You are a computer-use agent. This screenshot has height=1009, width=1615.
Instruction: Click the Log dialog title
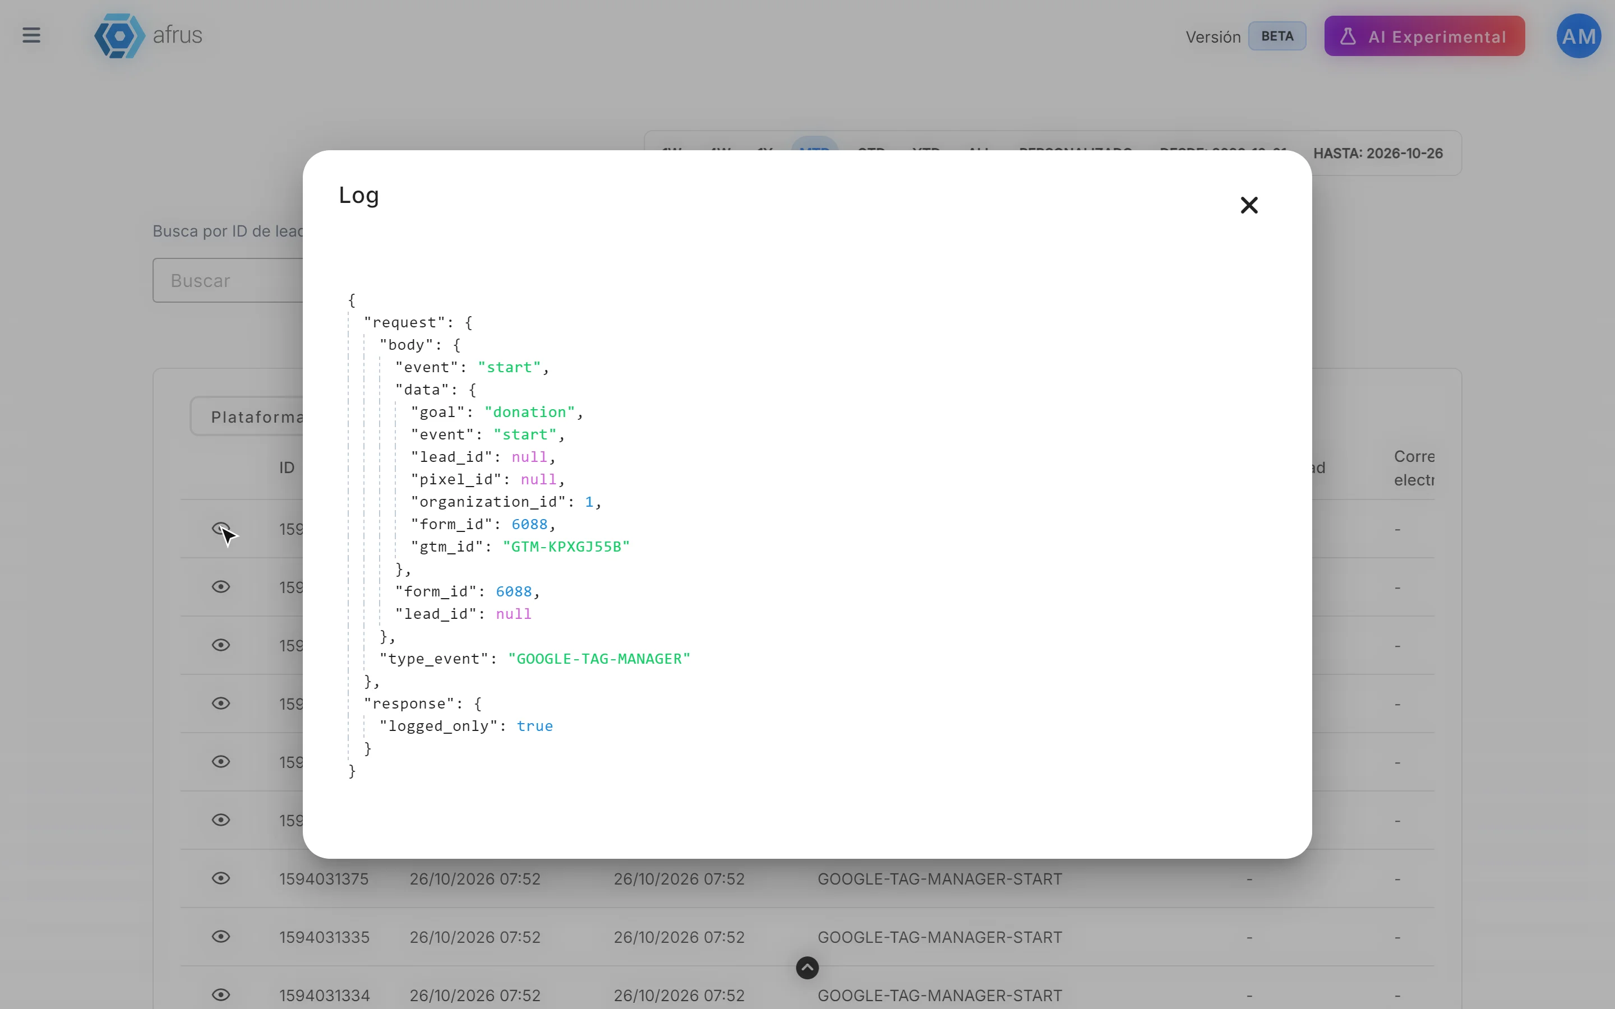pos(359,196)
